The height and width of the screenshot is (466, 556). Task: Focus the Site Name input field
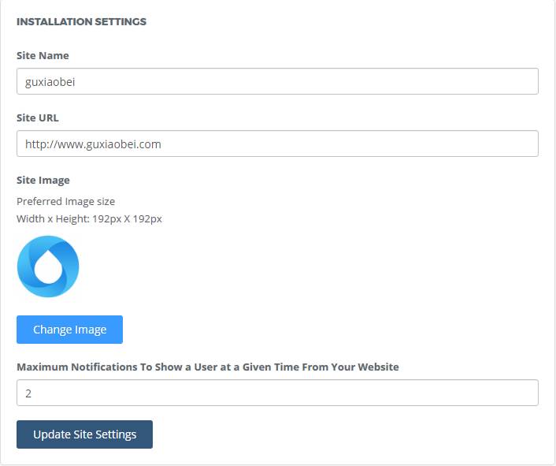coord(277,81)
